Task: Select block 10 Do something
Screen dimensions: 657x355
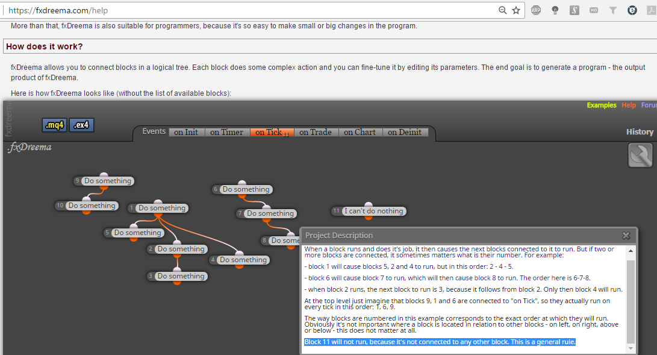Action: 87,206
